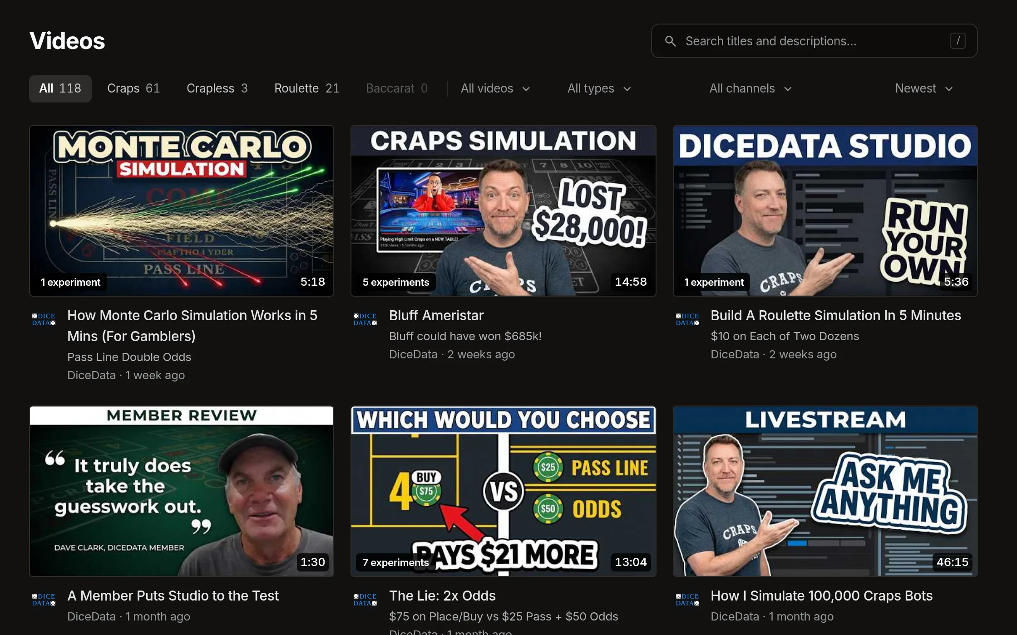Focus the Search titles and descriptions field
The width and height of the screenshot is (1017, 635).
[x=814, y=41]
